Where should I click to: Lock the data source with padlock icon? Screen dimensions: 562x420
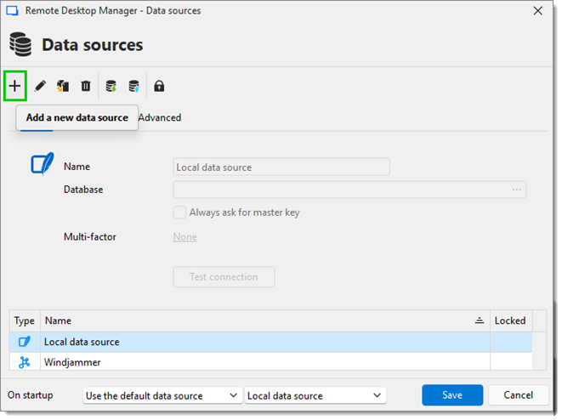point(159,86)
